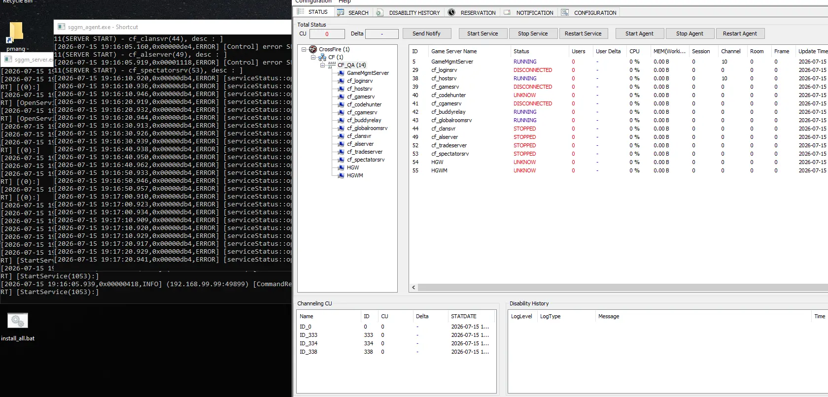828x397 pixels.
Task: Click the Restart Agent button
Action: click(740, 33)
